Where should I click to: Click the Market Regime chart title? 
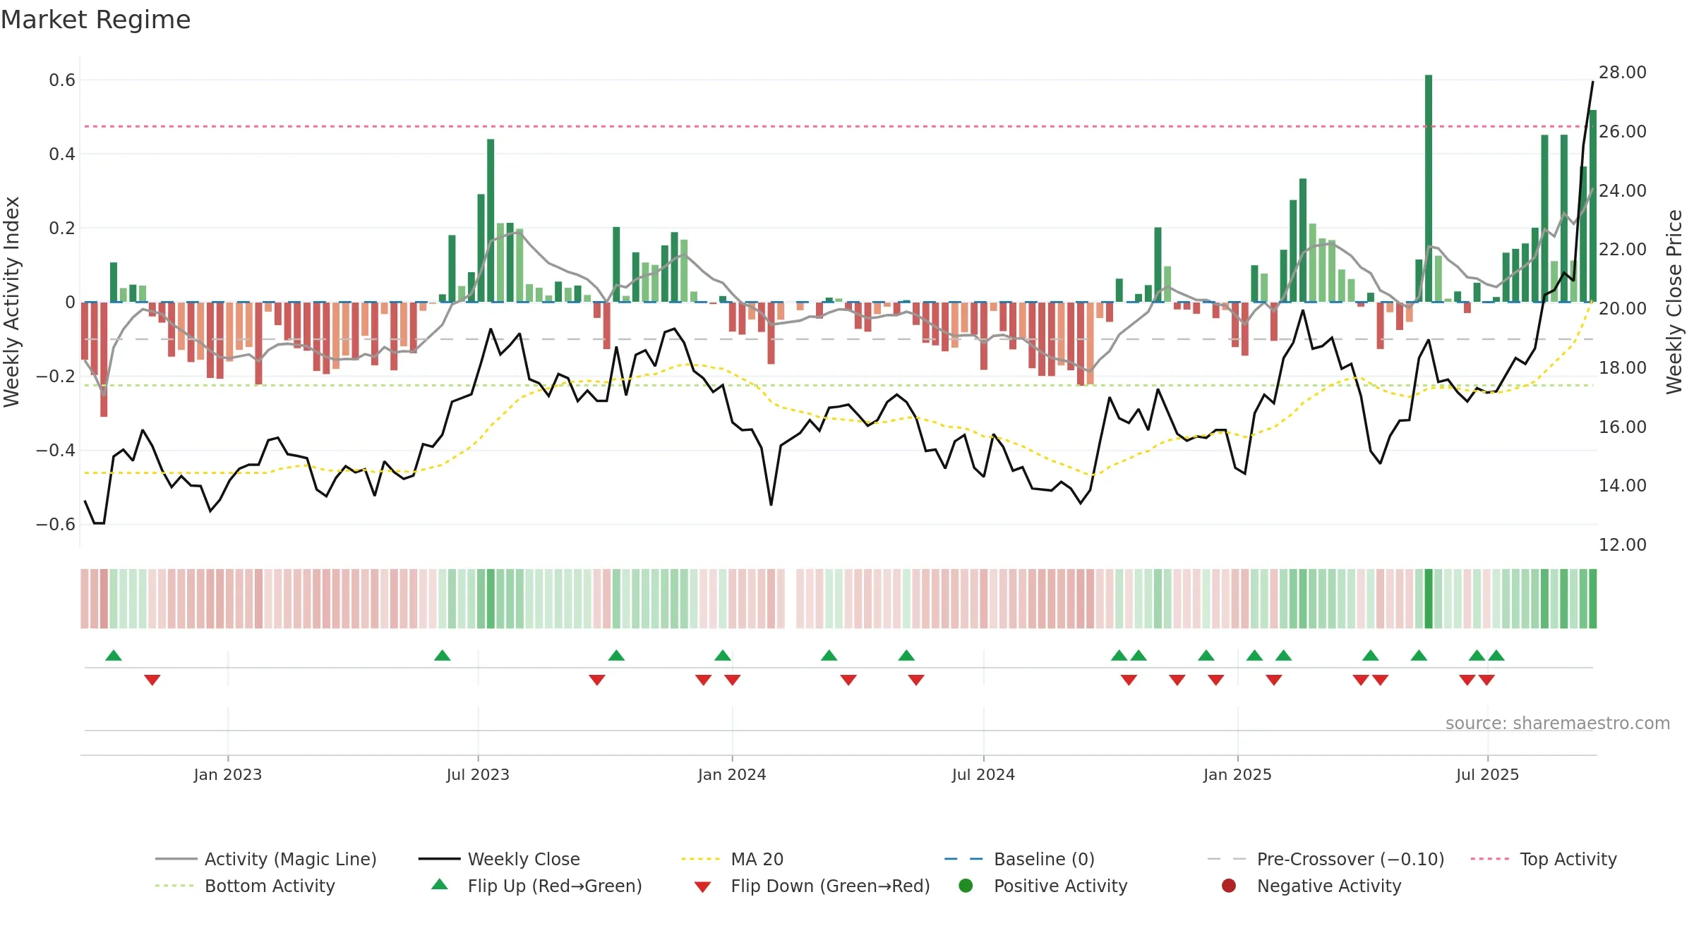[x=95, y=20]
